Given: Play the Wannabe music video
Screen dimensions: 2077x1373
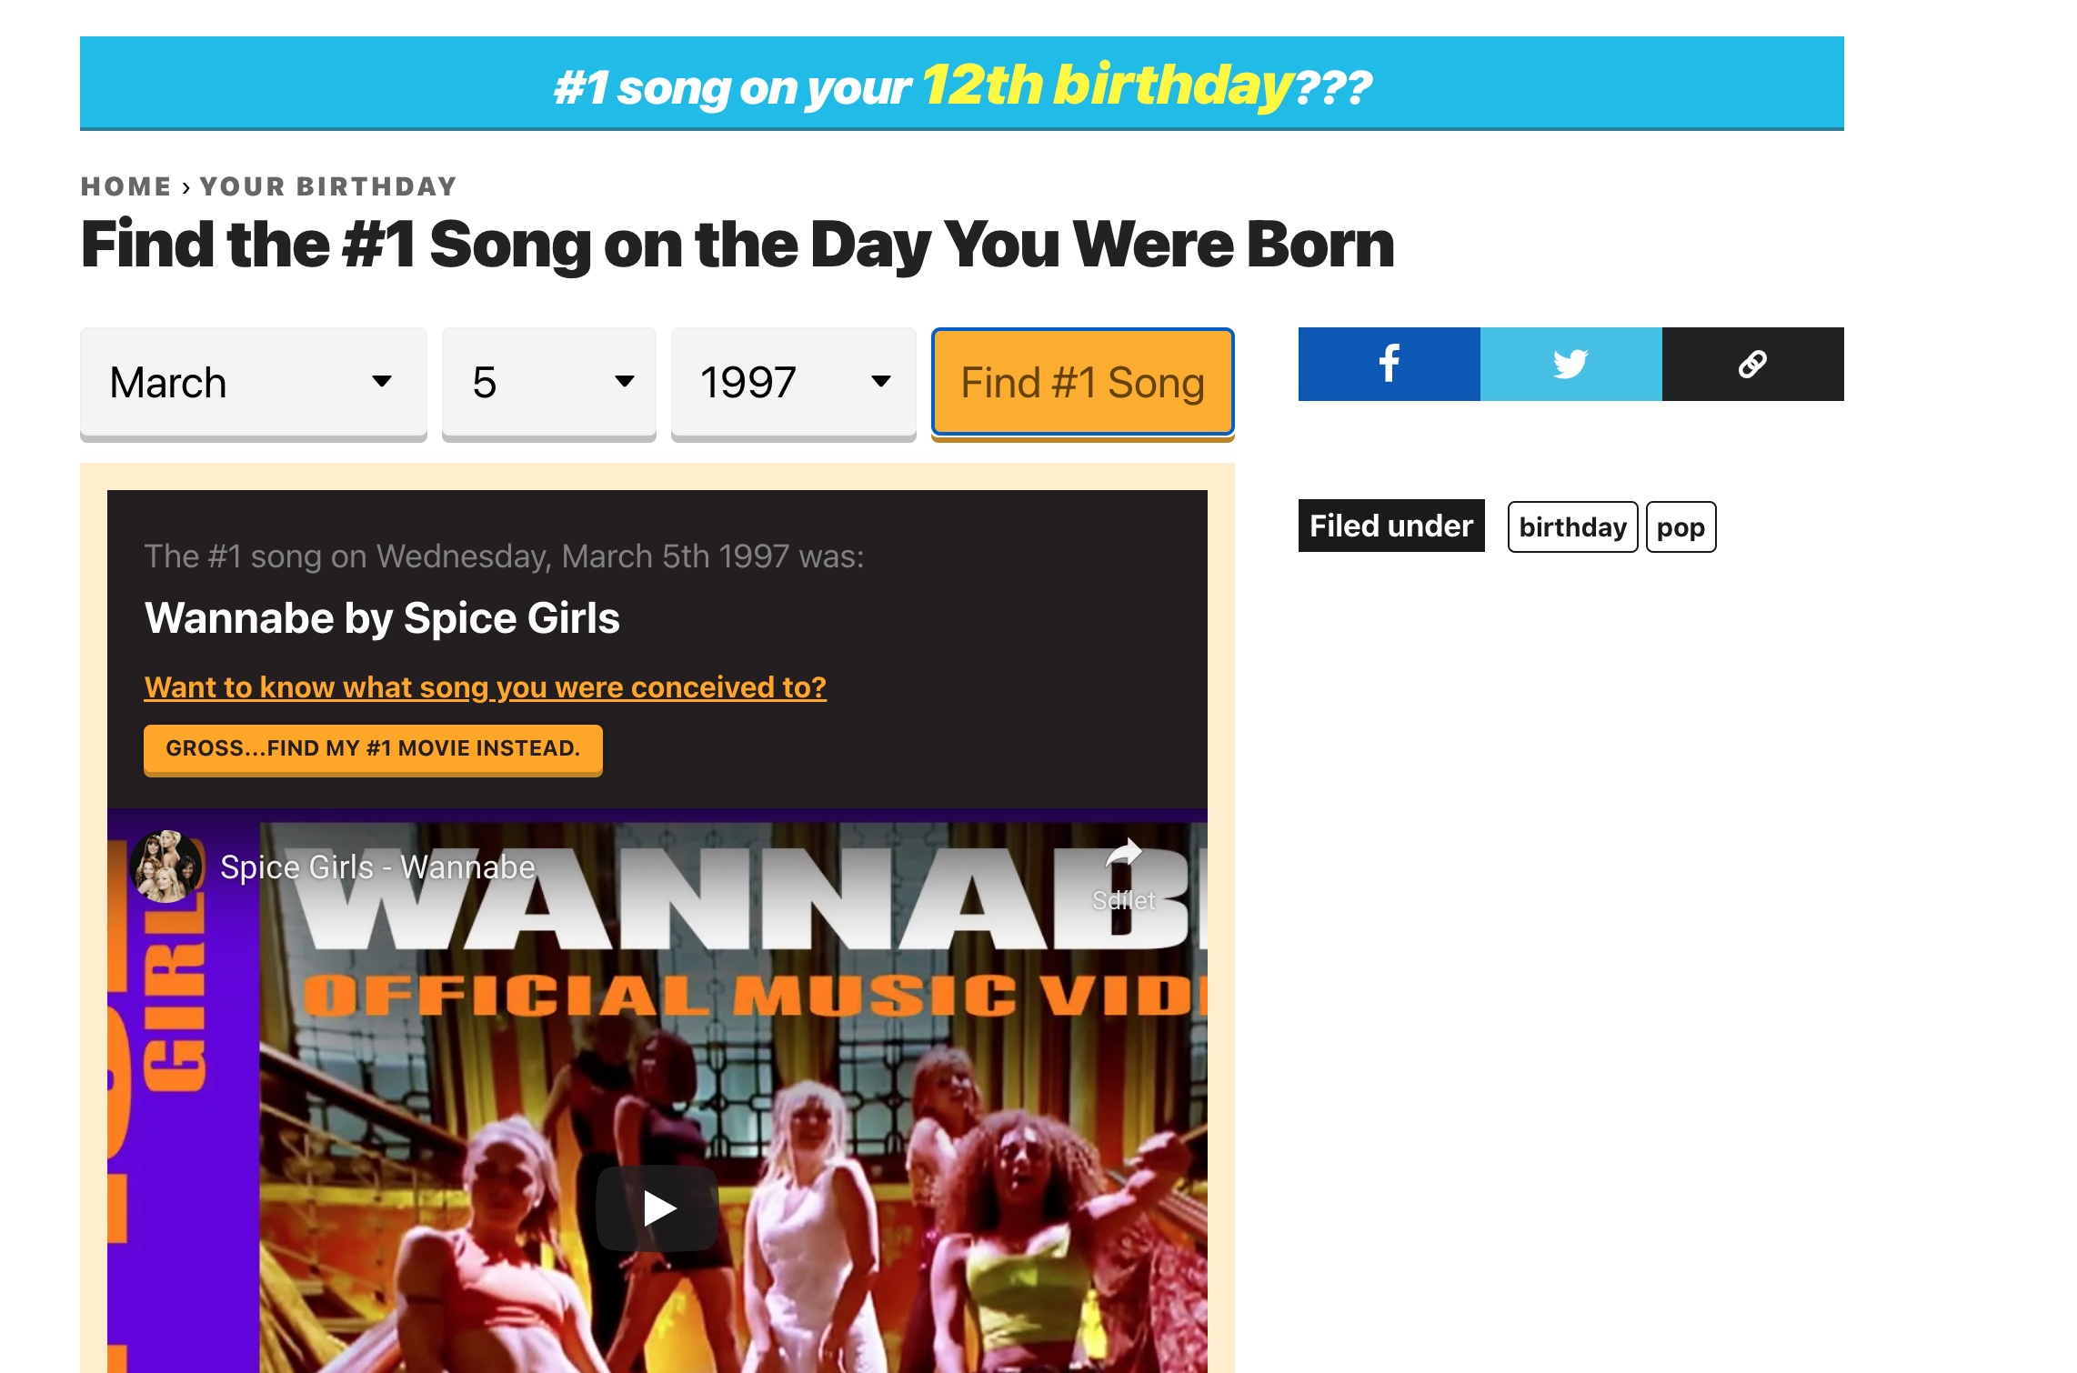Looking at the screenshot, I should tap(657, 1208).
